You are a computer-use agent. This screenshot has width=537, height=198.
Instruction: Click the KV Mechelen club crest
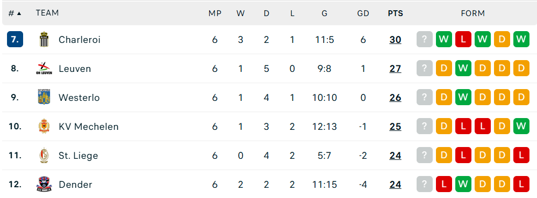pyautogui.click(x=44, y=126)
